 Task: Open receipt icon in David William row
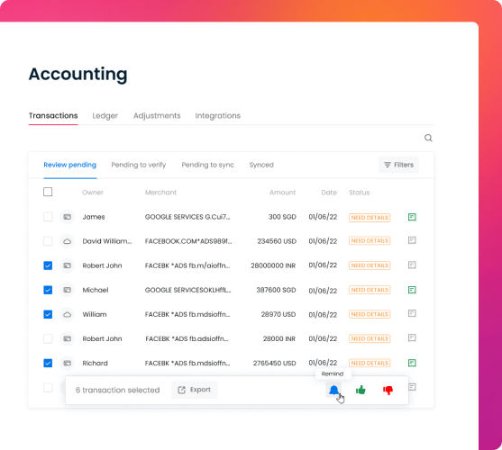412,240
